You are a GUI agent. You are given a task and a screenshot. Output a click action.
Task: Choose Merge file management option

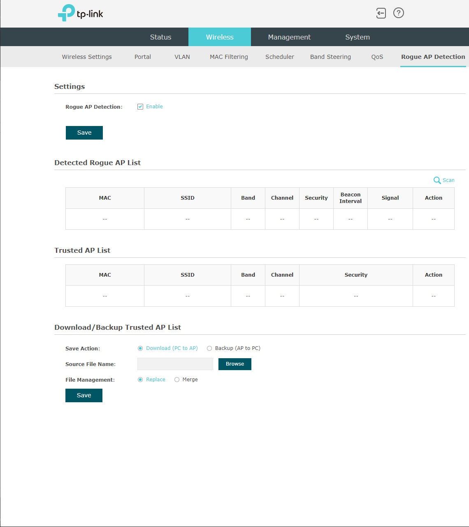177,380
